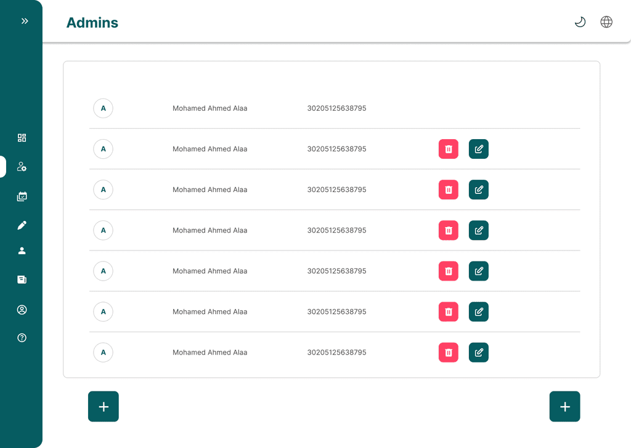
Task: Edit the last admin row
Action: coord(479,353)
